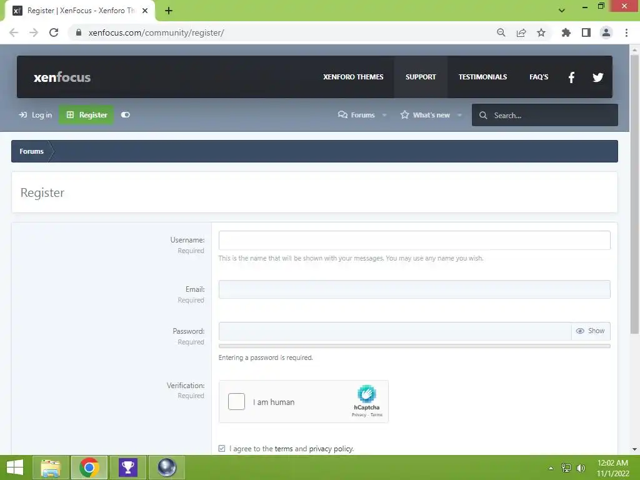Open the privacy policy link
This screenshot has height=480, width=640.
pyautogui.click(x=331, y=449)
